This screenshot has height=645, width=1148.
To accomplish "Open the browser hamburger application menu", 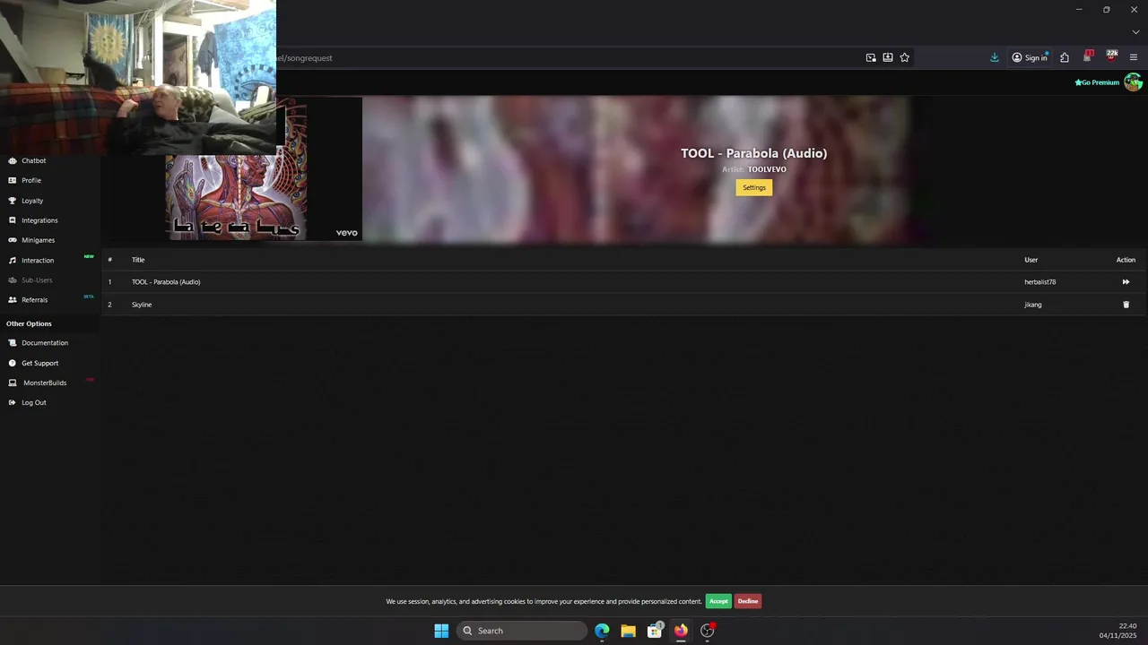I will tap(1134, 57).
